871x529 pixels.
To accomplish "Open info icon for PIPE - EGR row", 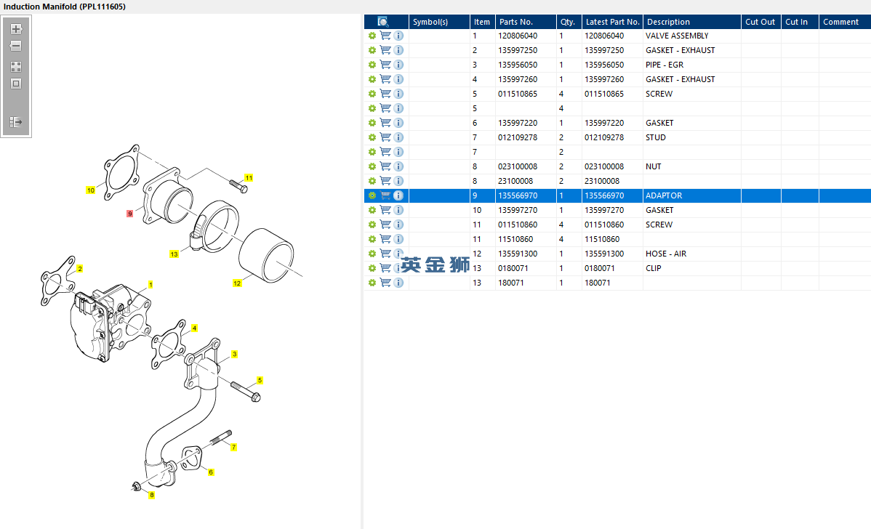I will (x=398, y=65).
